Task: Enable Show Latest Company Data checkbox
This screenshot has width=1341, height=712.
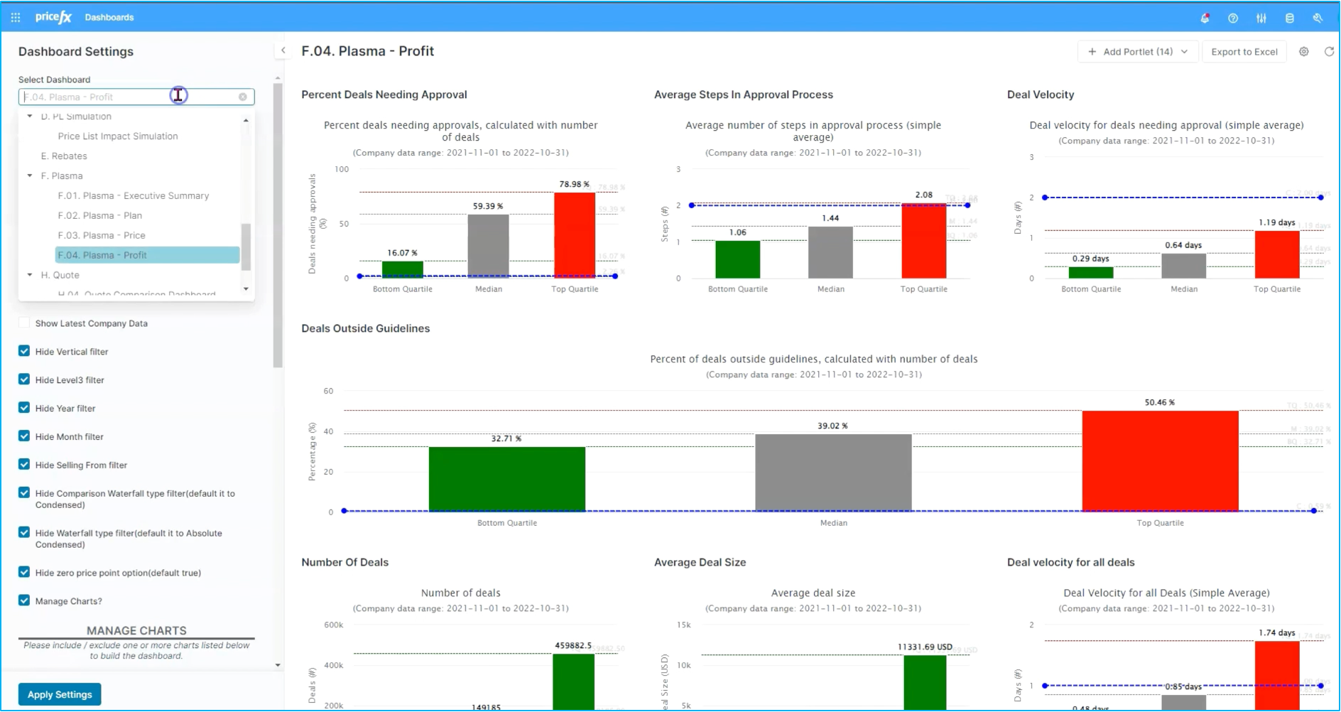Action: click(24, 323)
